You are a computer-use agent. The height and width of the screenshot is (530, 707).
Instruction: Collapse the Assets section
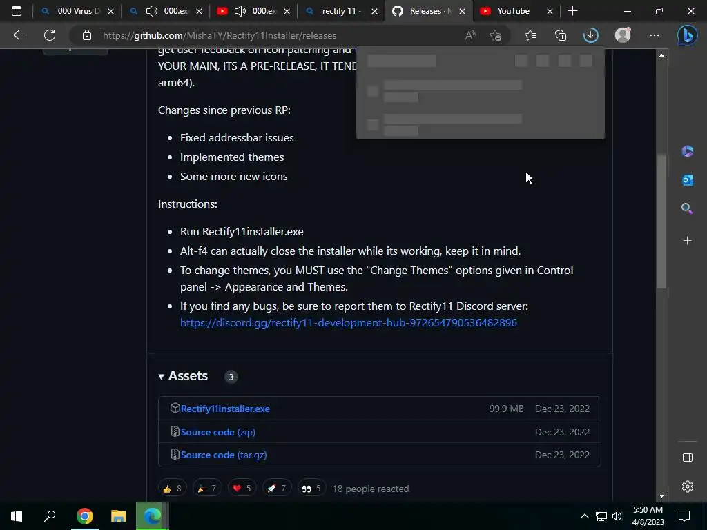click(x=182, y=376)
